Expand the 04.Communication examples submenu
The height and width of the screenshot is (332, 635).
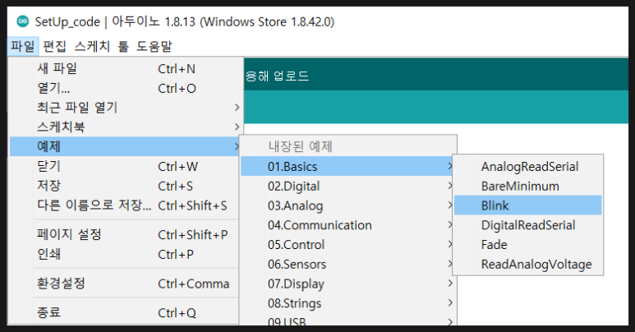347,225
